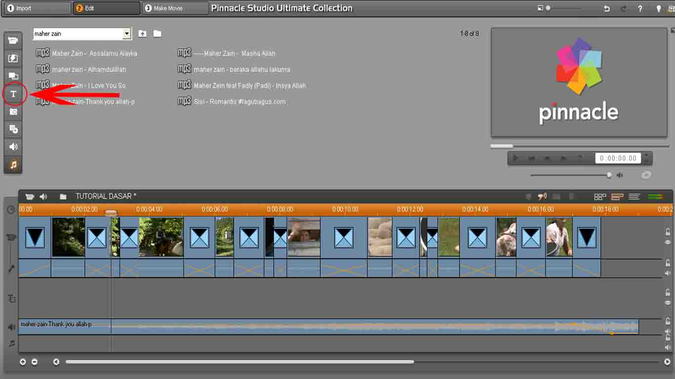Hide the title overlay track
The width and height of the screenshot is (675, 379).
point(668,303)
